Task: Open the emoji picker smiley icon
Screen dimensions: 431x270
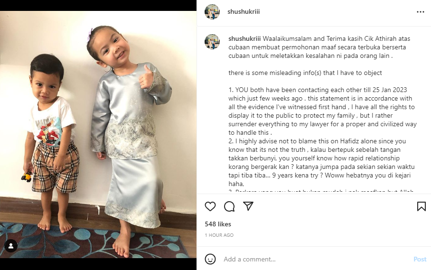Action: point(210,259)
